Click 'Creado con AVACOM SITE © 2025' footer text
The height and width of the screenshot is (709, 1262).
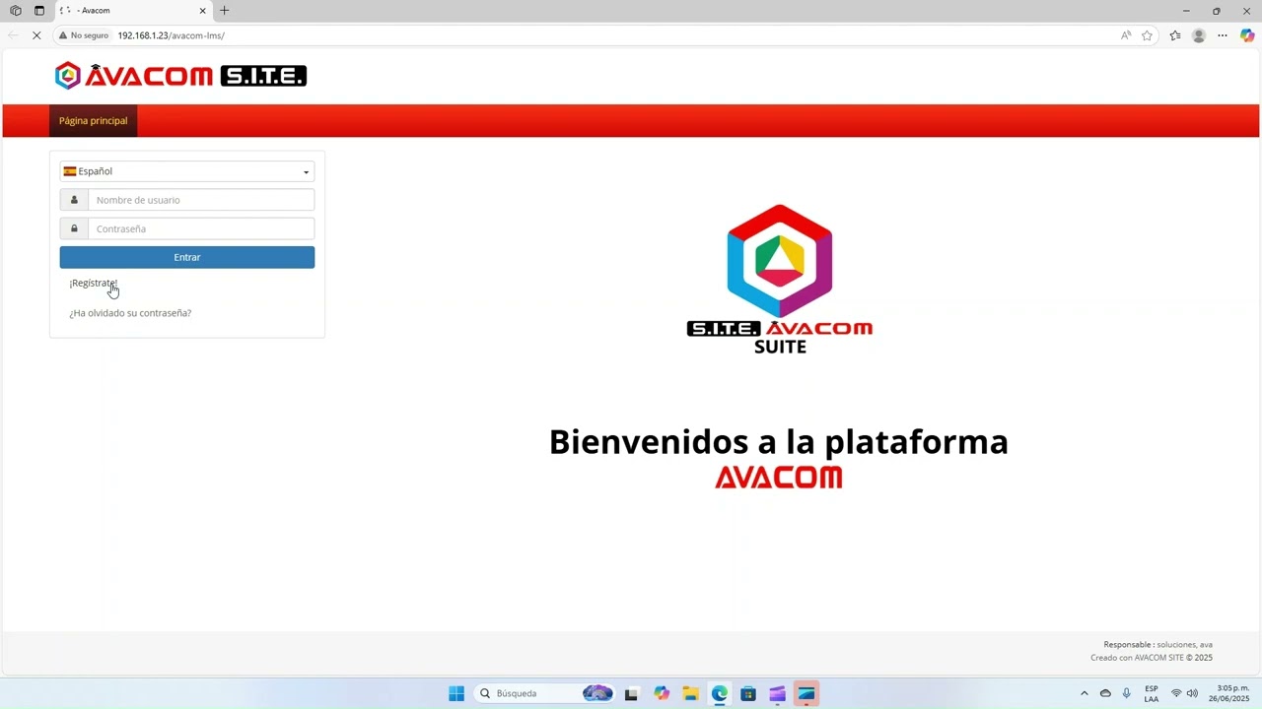click(x=1152, y=658)
